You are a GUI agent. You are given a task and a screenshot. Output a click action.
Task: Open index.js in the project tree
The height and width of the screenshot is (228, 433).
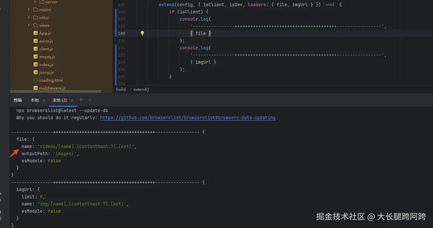[x=46, y=65]
